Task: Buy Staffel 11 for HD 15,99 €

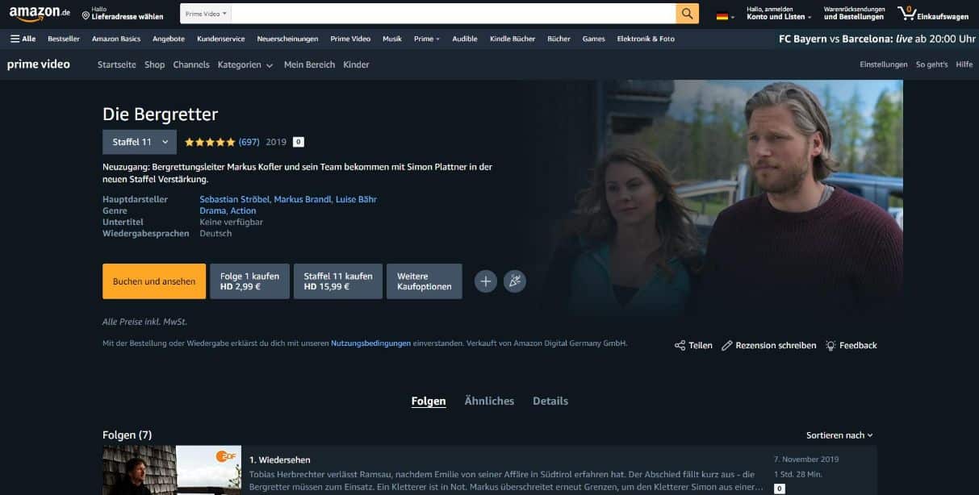Action: click(338, 281)
